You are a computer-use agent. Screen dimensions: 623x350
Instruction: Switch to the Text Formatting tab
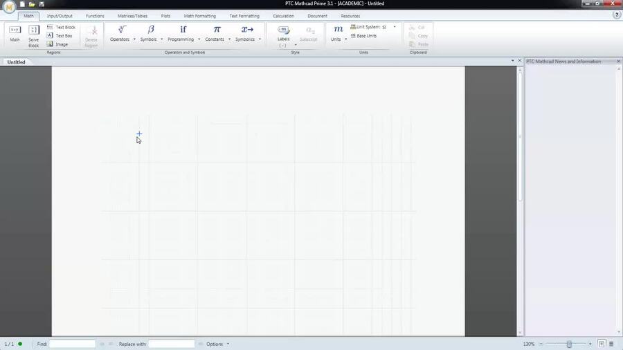click(244, 16)
